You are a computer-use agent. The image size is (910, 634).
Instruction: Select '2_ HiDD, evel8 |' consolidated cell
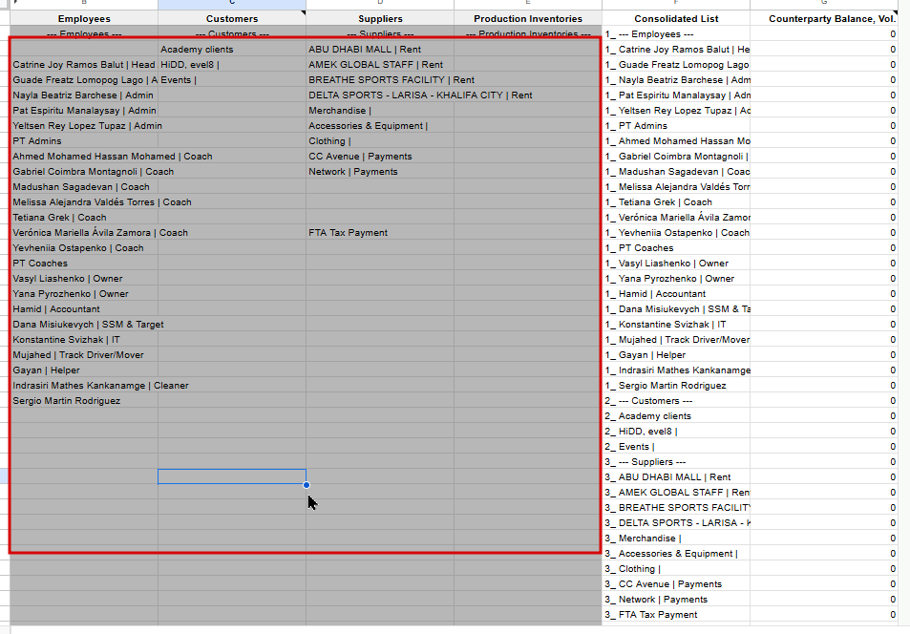coord(676,432)
